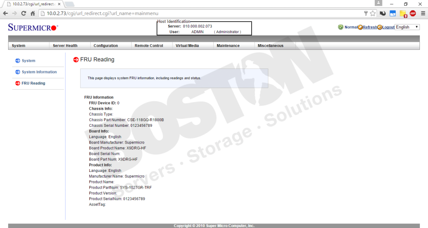Go back with browser back arrow

click(x=5, y=13)
